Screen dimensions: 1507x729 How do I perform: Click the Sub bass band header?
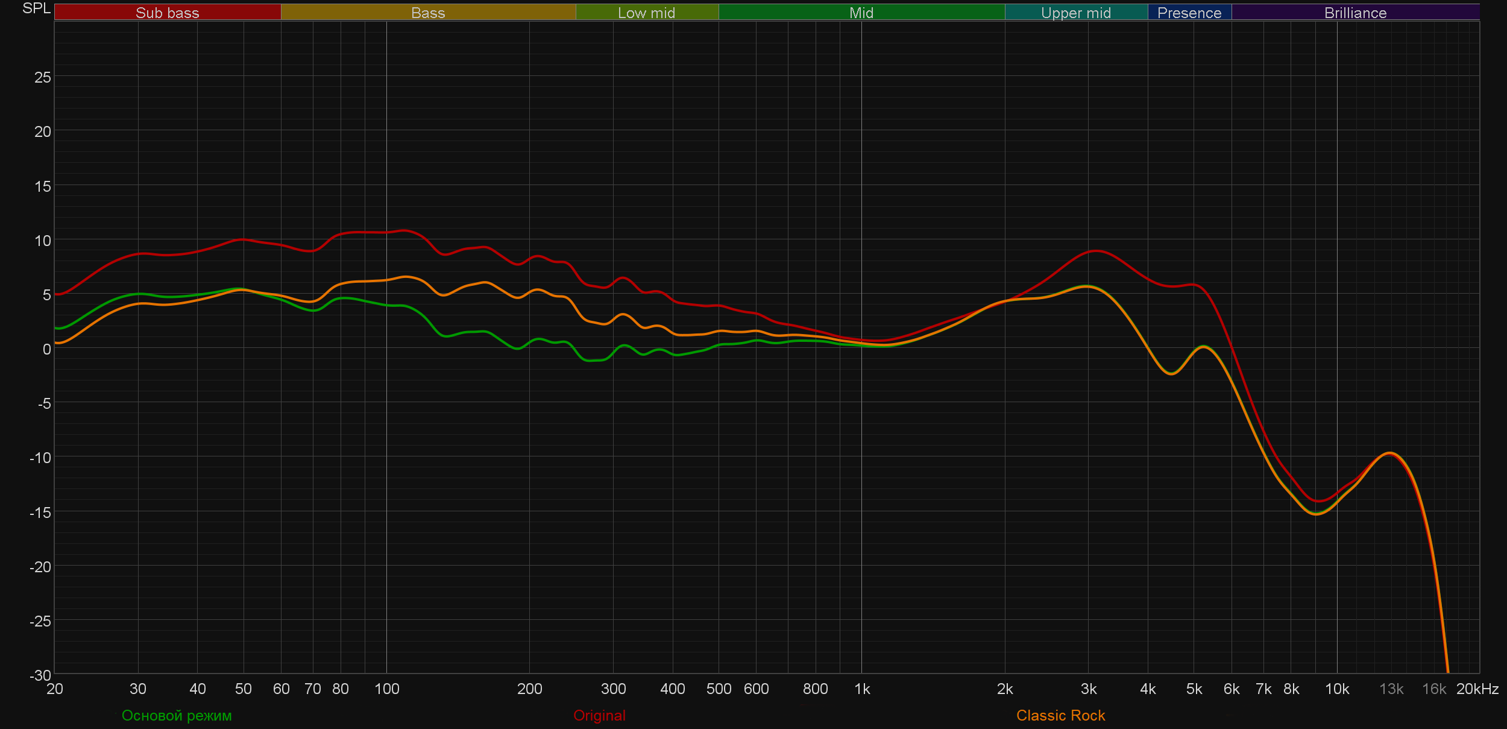pyautogui.click(x=167, y=13)
